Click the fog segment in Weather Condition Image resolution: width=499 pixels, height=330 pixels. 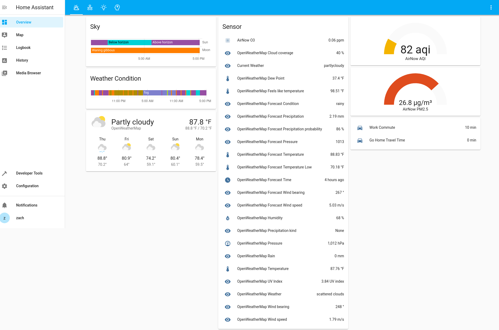click(152, 93)
